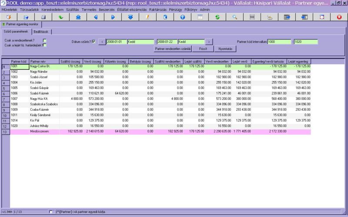Open search with the magnifier icon
This screenshot has height=217, width=348.
click(x=234, y=17)
